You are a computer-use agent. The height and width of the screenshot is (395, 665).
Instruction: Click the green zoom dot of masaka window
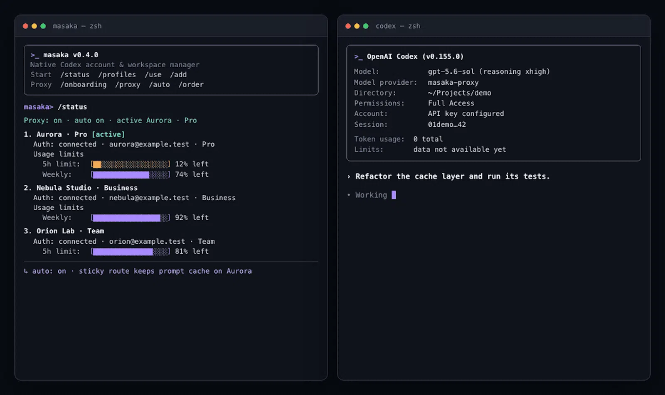tap(43, 26)
